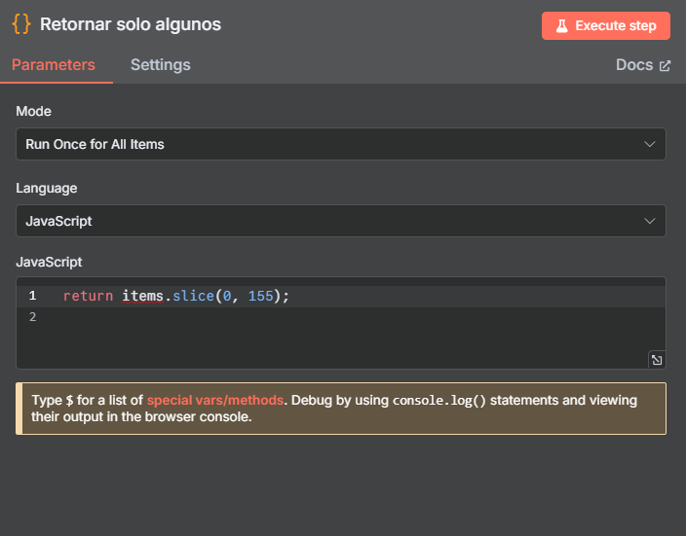This screenshot has height=536, width=686.
Task: Open the Mode dropdown showing Run Once
Action: pyautogui.click(x=331, y=144)
